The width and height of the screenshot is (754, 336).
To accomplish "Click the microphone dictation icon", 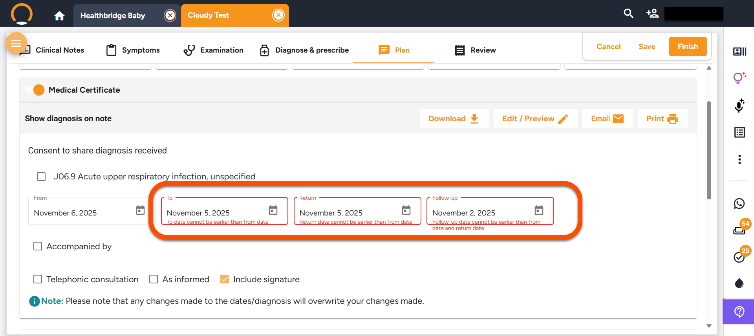I will click(x=739, y=106).
